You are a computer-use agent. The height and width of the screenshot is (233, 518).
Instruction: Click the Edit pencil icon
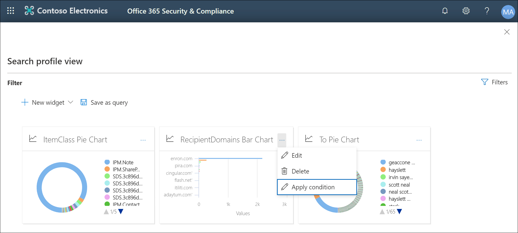pyautogui.click(x=284, y=155)
